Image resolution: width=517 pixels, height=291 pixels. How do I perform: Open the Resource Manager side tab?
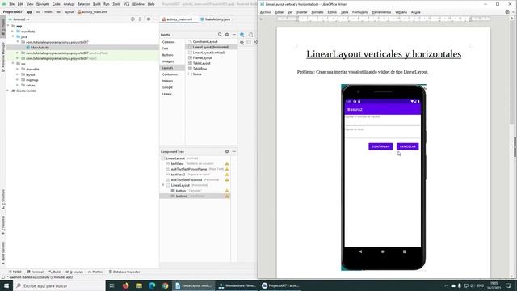pos(3,57)
